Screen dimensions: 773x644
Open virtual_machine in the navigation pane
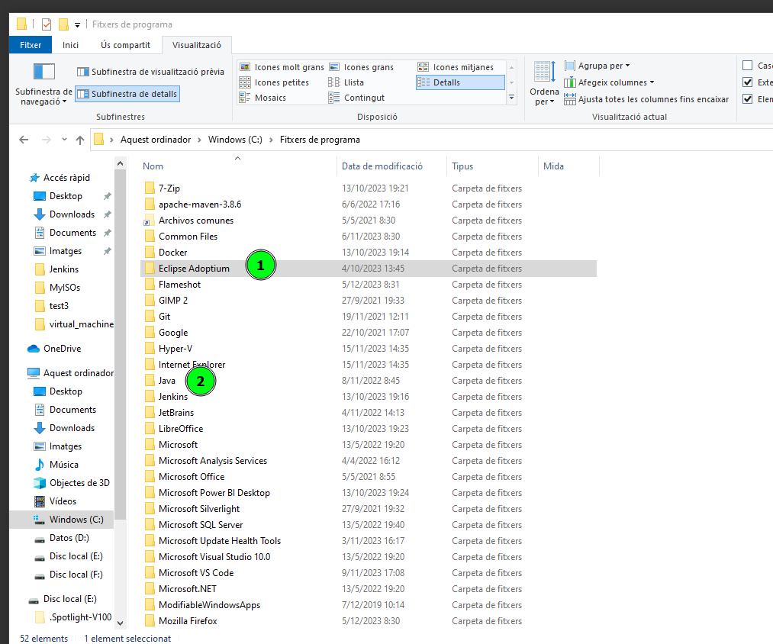coord(74,324)
